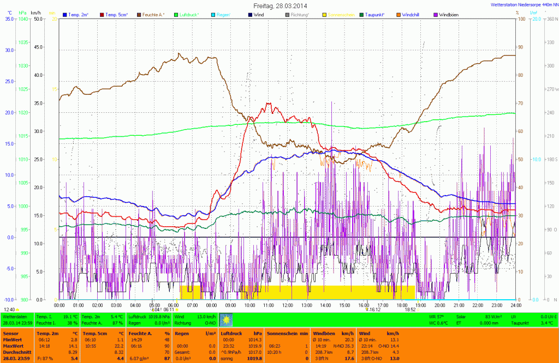Screen dimensions: 559x363
Task: Click the red Temp. 5cm legend square
Action: coord(103,14)
